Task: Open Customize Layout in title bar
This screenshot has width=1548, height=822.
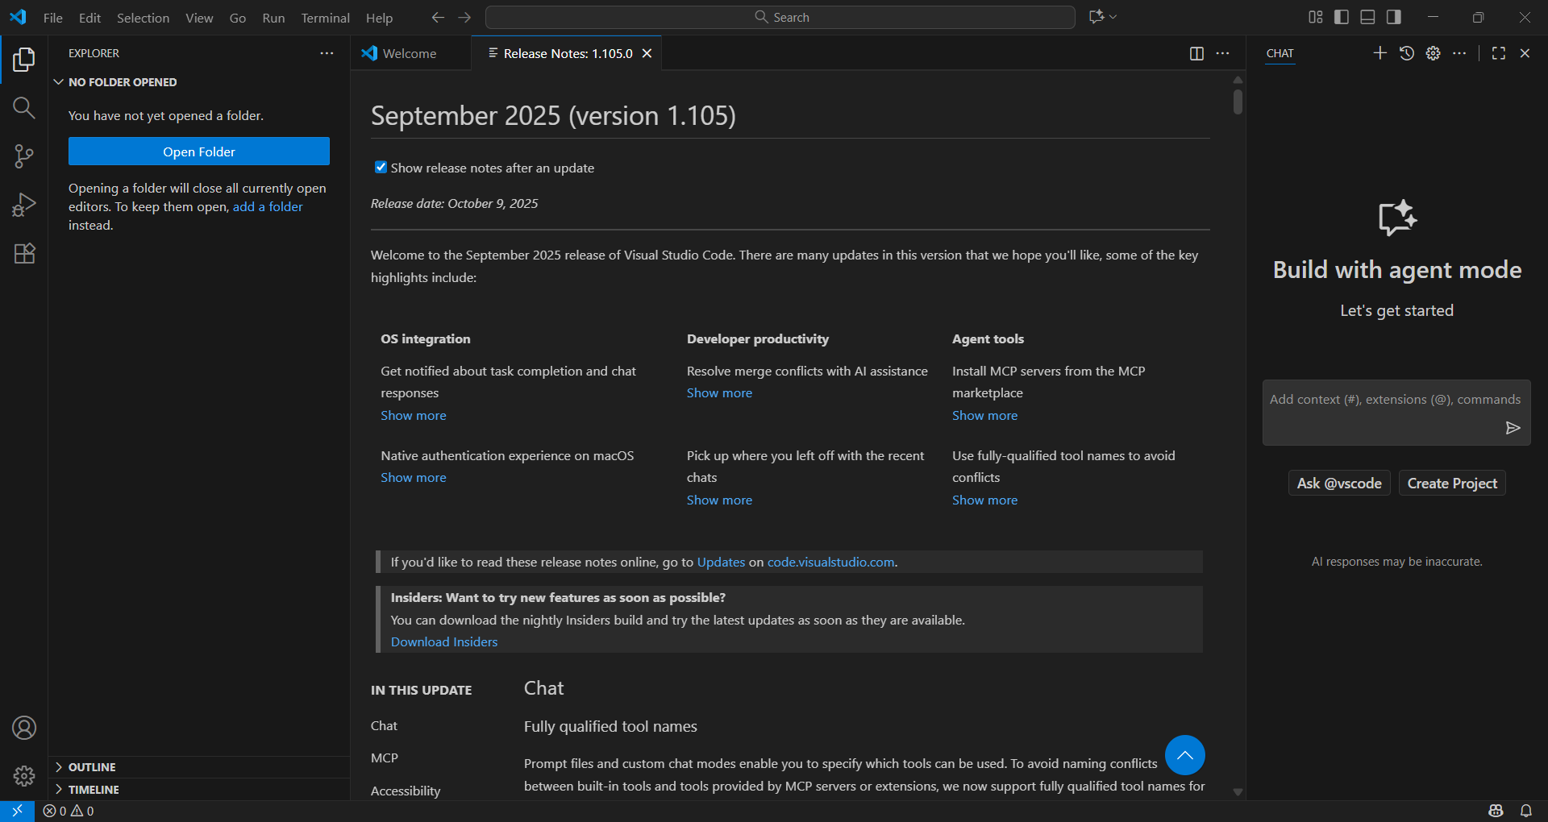Action: (1316, 17)
